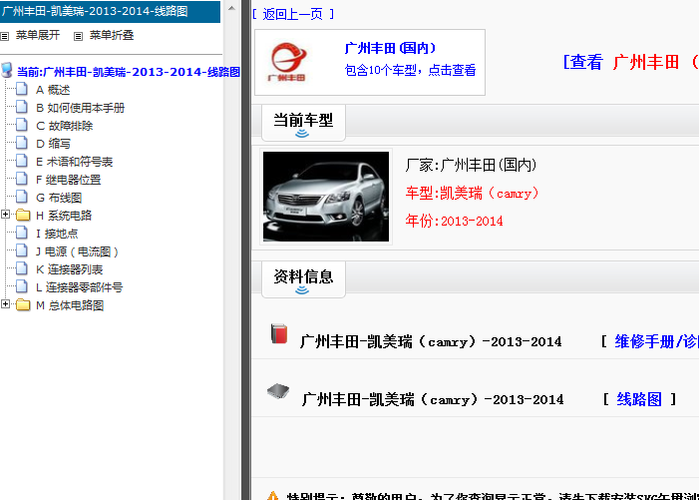Open the 资料信息 tab
The height and width of the screenshot is (500, 699).
303,279
